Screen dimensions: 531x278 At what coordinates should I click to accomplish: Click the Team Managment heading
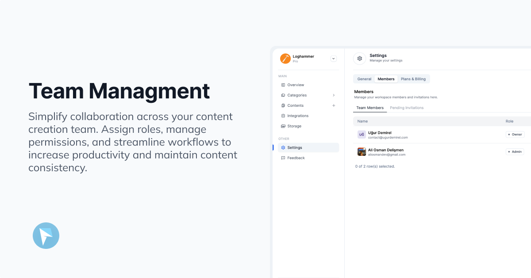pyautogui.click(x=119, y=91)
